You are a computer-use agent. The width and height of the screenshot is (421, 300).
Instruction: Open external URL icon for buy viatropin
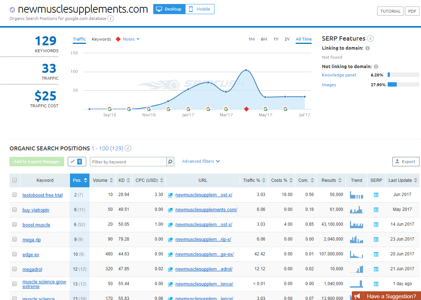coord(170,210)
